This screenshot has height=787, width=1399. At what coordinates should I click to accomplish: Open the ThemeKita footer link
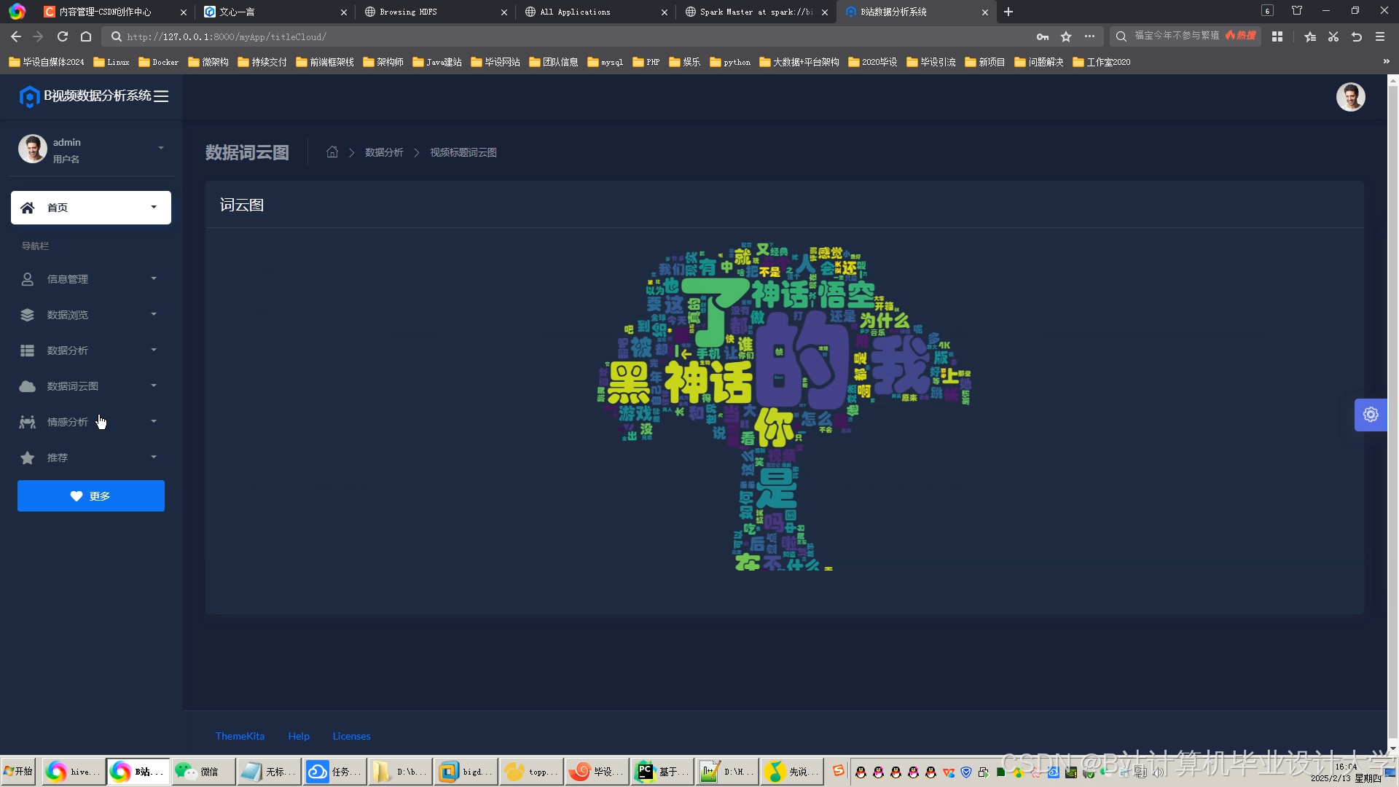(x=240, y=736)
